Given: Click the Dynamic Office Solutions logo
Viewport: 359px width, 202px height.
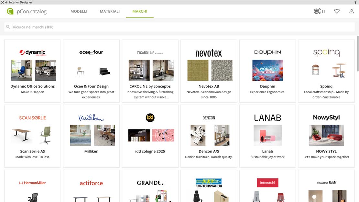Looking at the screenshot, I should tap(32, 52).
